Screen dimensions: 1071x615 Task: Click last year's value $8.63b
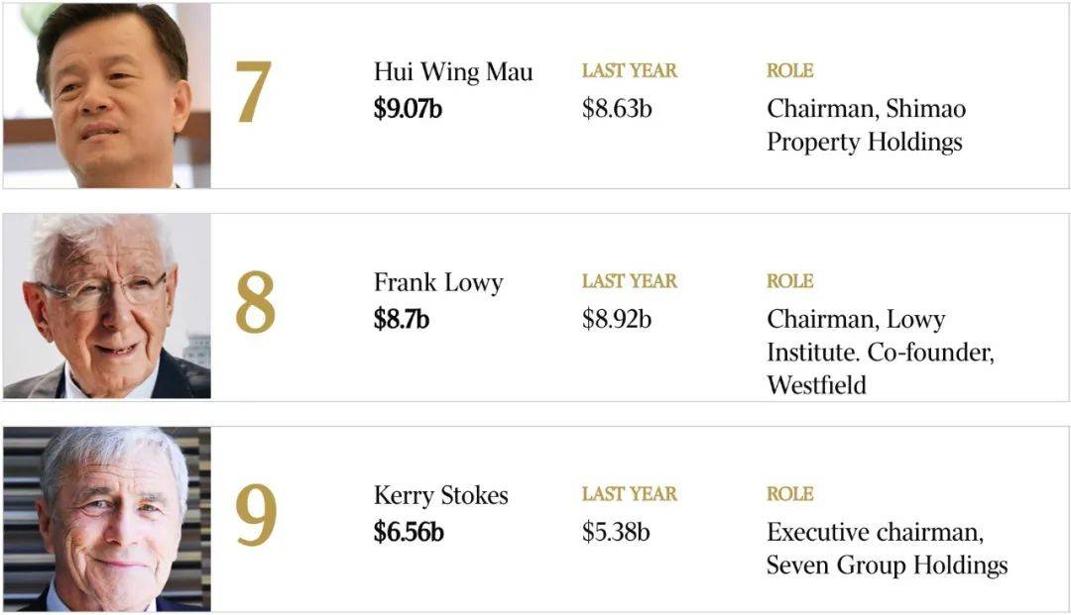[617, 108]
